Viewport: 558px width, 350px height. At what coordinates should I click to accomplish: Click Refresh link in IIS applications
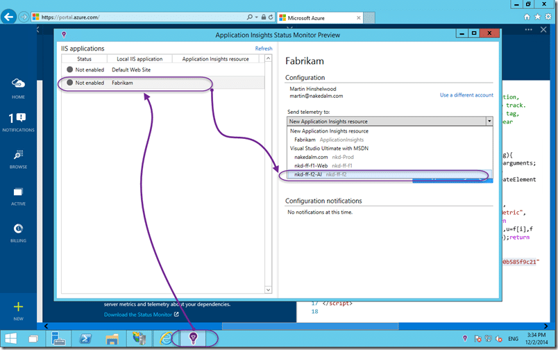coord(264,49)
